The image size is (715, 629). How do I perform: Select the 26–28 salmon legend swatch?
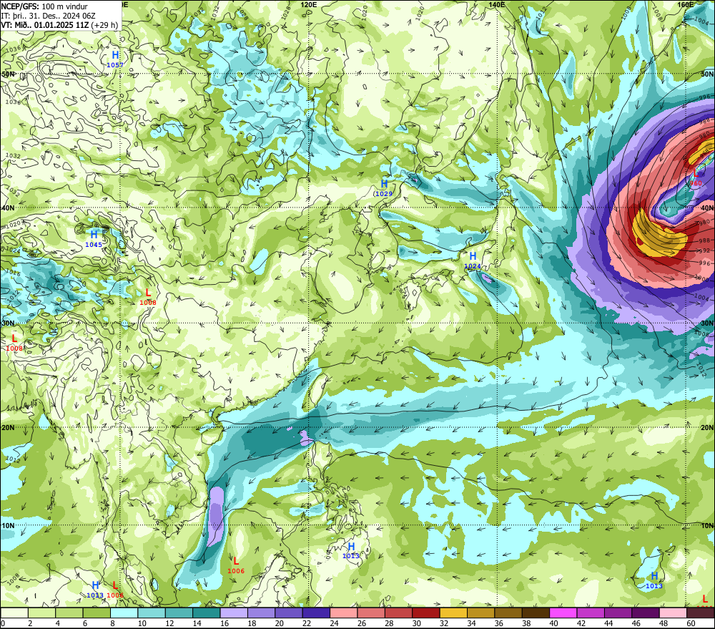coord(371,613)
